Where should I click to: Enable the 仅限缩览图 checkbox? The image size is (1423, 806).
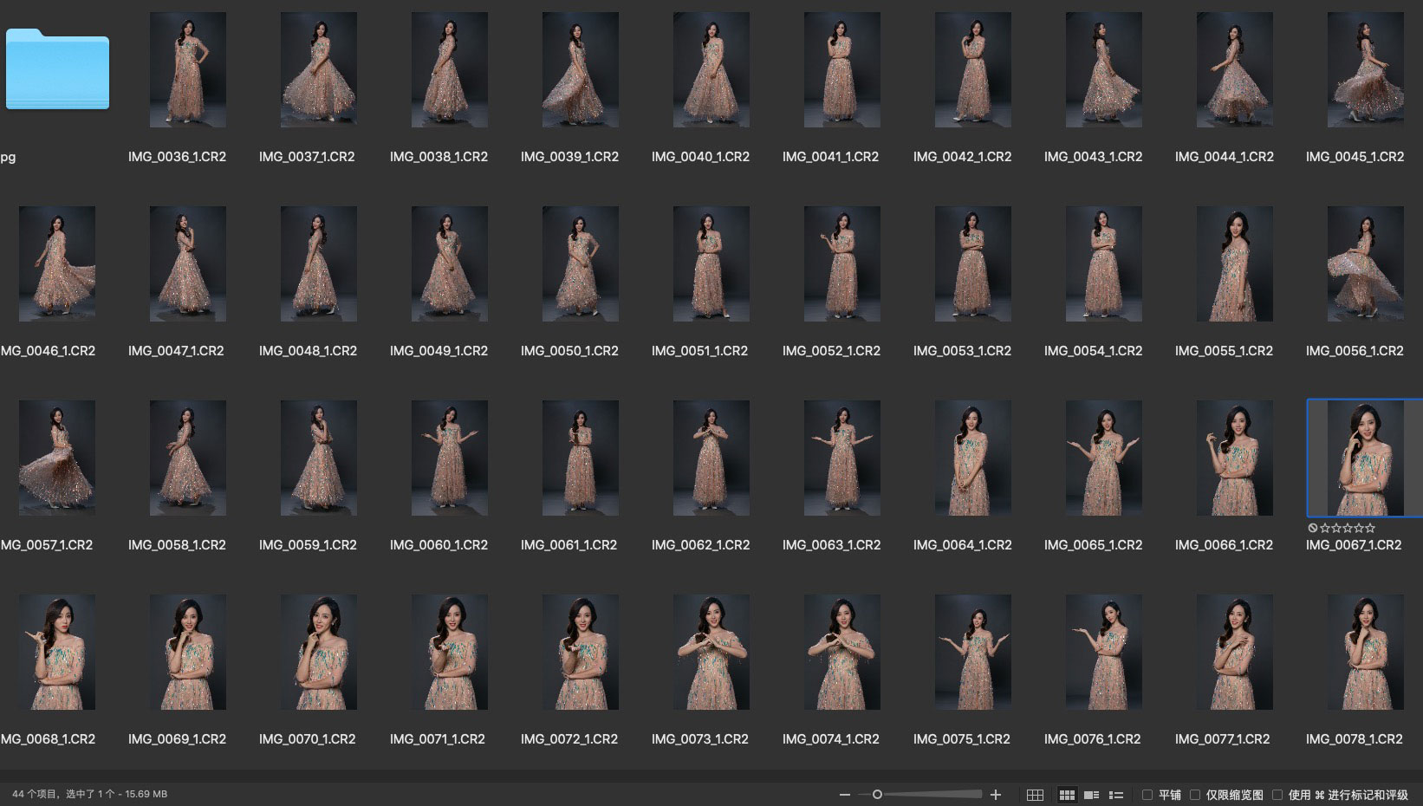coord(1195,795)
